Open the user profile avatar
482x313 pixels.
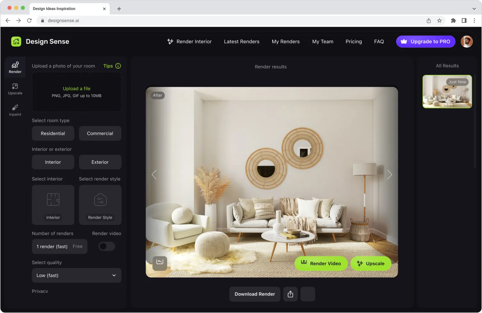(467, 42)
